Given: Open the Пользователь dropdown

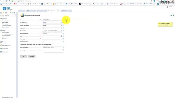Looking at the screenshot, I should (52, 31).
